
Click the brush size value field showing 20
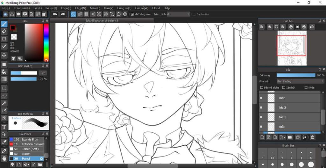coord(43,73)
